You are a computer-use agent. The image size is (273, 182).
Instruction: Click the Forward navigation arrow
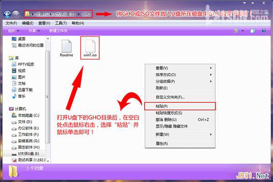[16, 14]
